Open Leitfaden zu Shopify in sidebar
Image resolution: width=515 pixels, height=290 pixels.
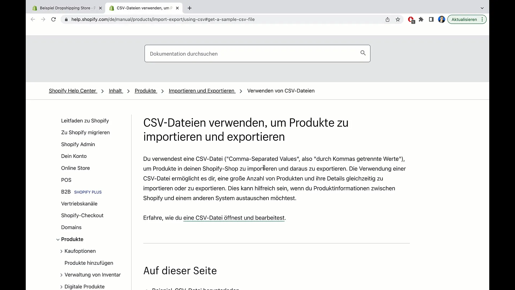[85, 121]
